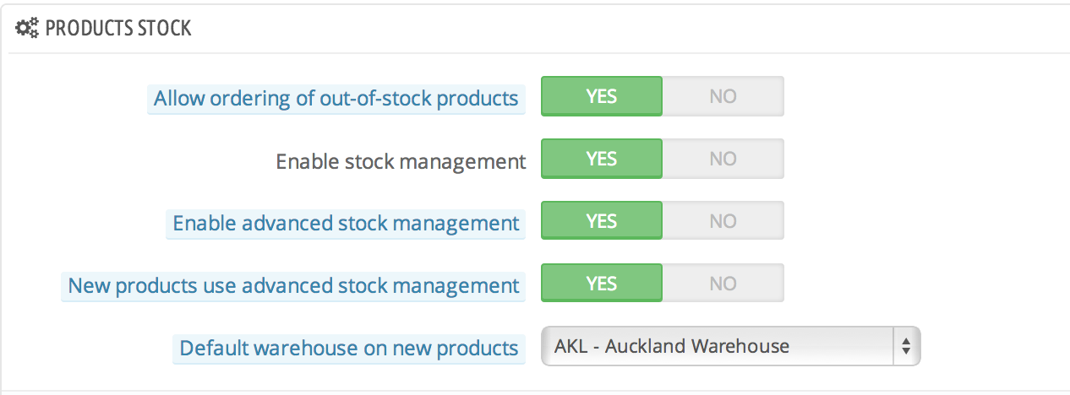Open the Default warehouse dropdown
The width and height of the screenshot is (1070, 395).
point(729,346)
